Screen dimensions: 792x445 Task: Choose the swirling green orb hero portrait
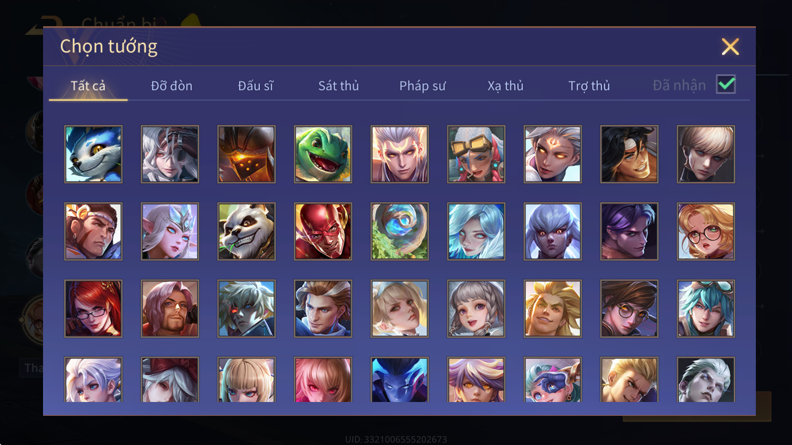399,231
